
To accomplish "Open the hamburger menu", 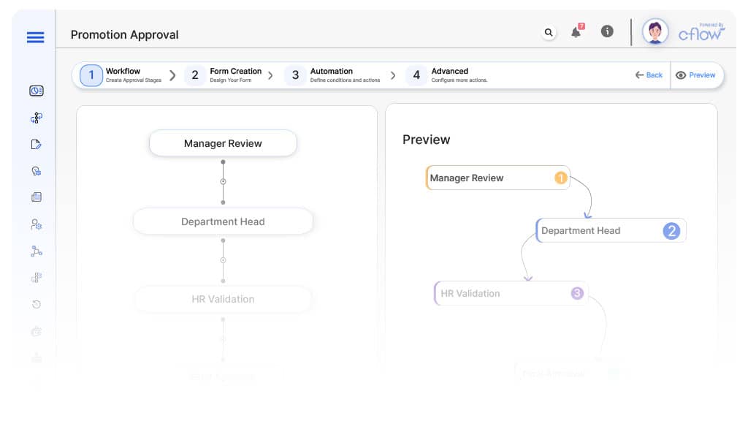I will tap(35, 37).
